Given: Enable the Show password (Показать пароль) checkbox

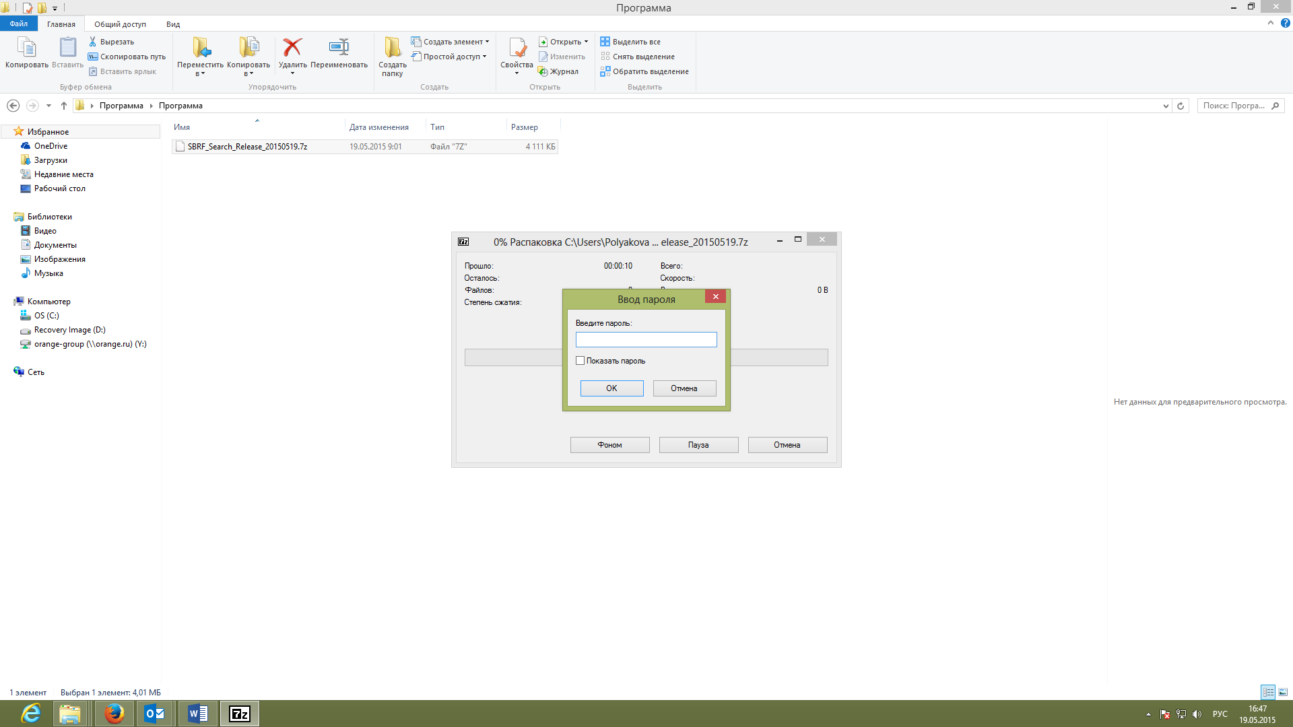Looking at the screenshot, I should tap(580, 361).
